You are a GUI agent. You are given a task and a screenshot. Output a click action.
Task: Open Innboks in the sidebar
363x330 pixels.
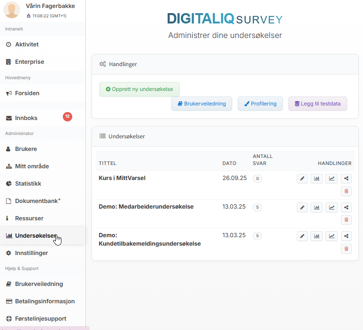(26, 118)
